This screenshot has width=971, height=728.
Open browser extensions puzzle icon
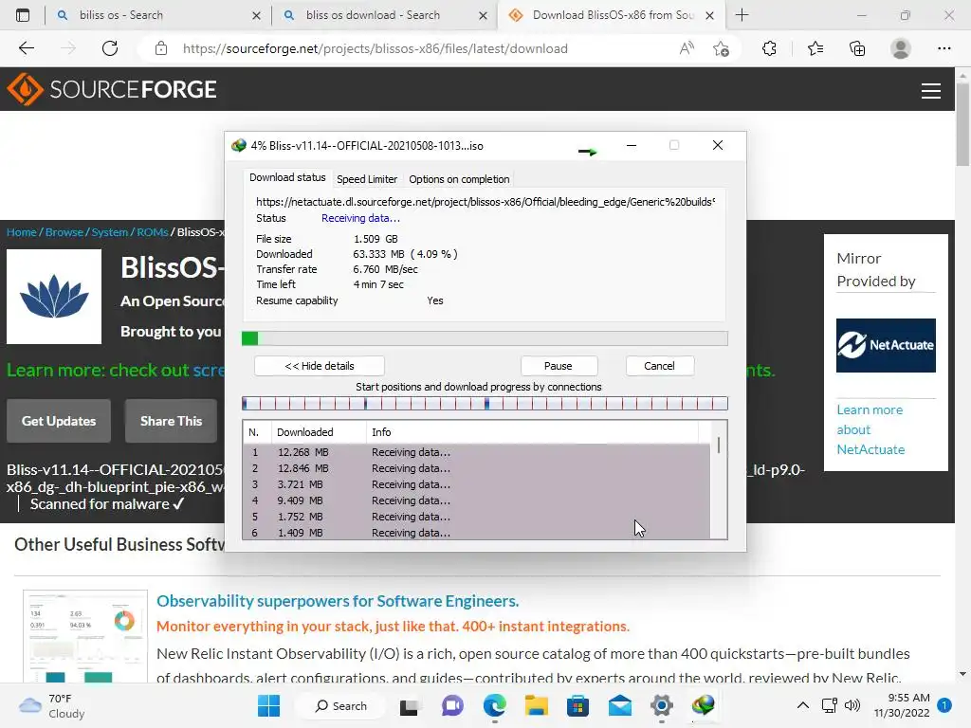point(769,48)
